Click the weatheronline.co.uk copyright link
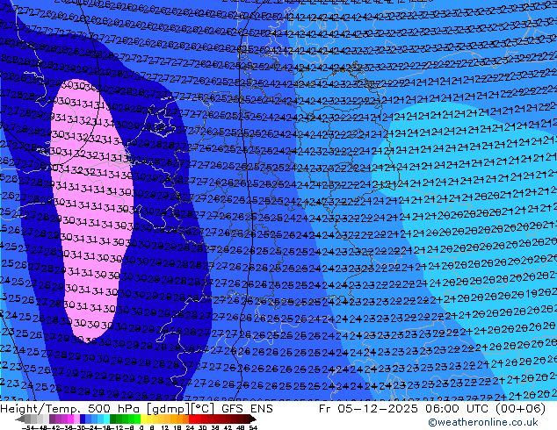 tap(483, 423)
